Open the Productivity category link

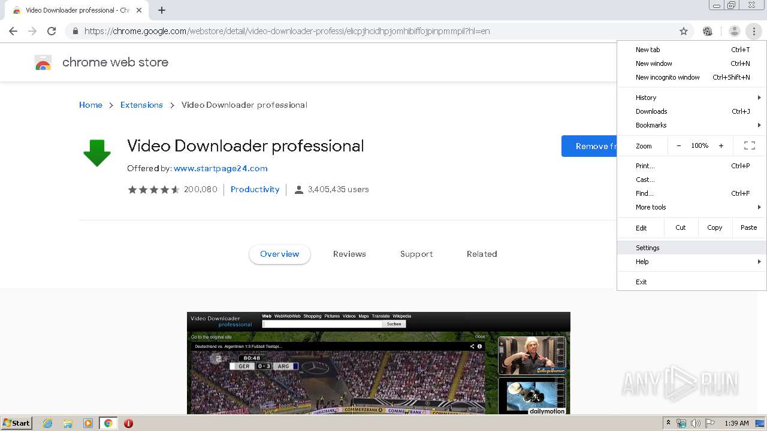(x=255, y=189)
